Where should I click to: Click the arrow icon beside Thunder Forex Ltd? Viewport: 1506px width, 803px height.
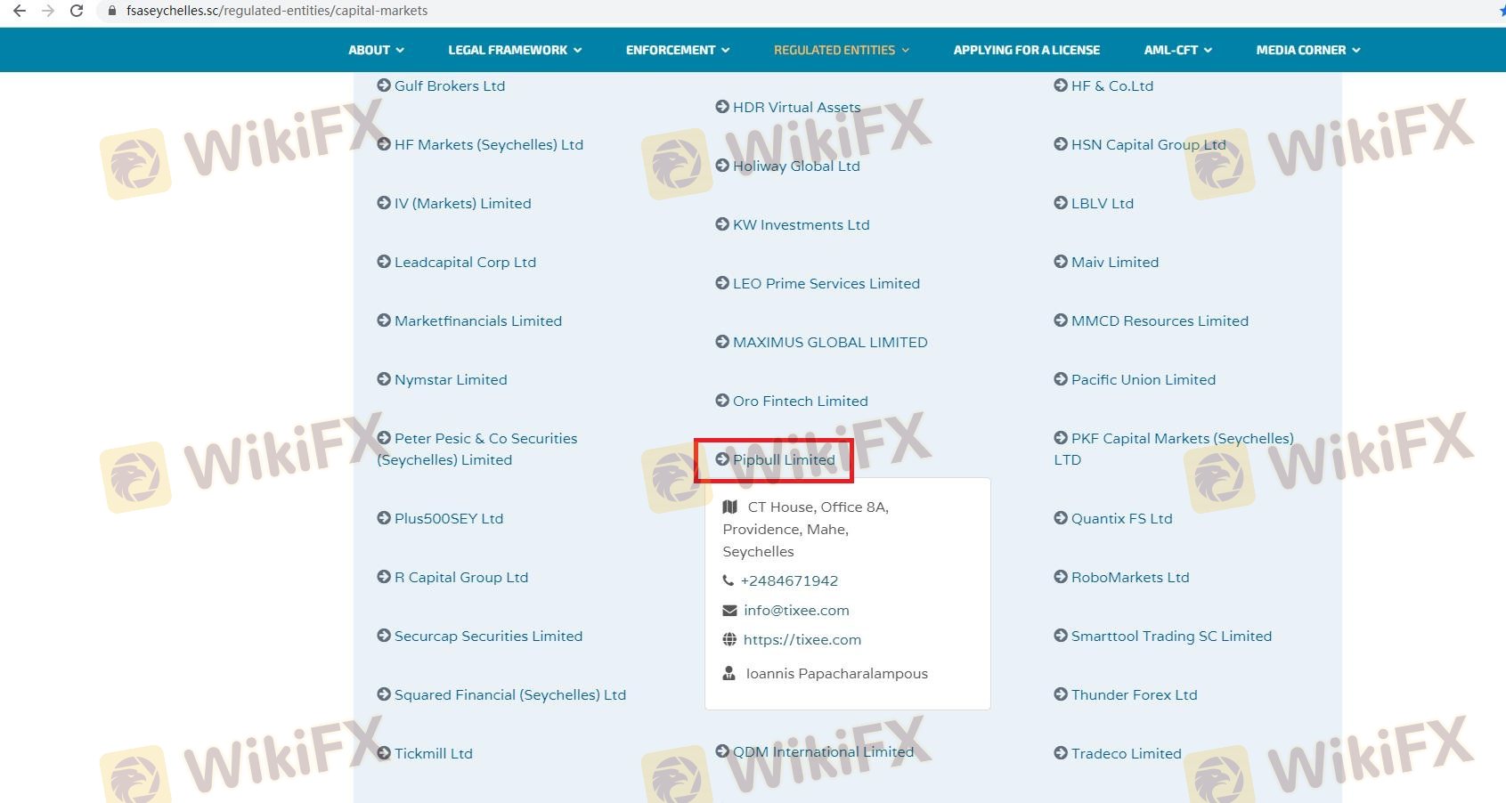[1061, 694]
